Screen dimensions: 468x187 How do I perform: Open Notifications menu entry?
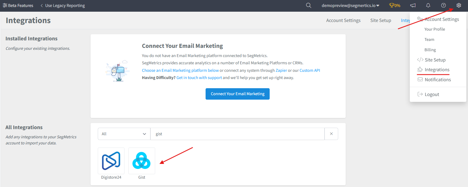[434, 80]
